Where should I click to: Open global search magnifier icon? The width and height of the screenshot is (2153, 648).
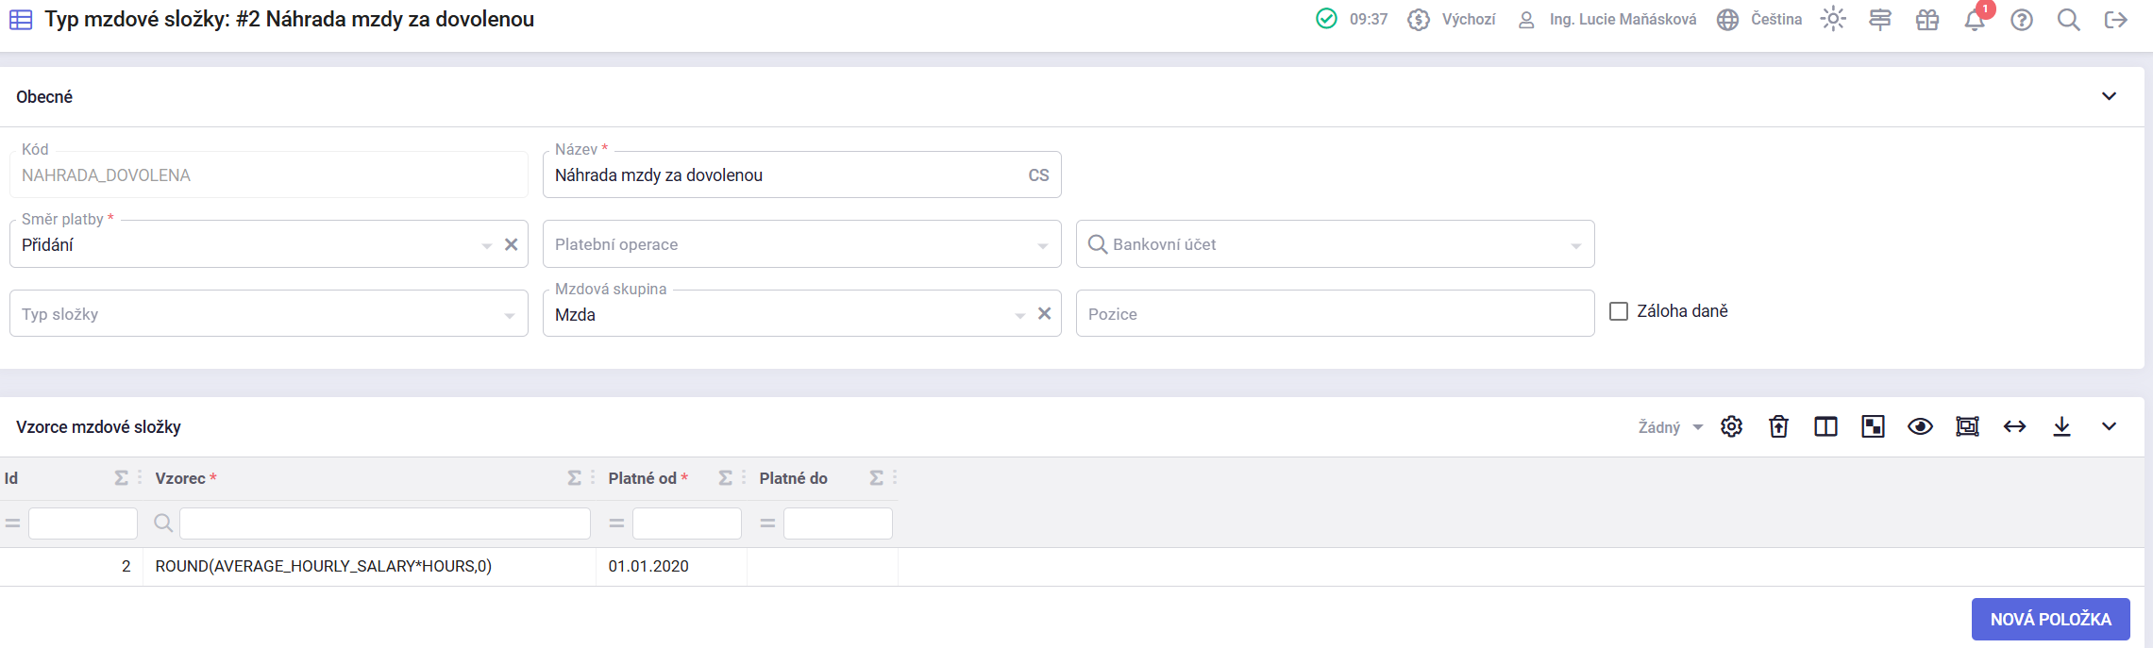pos(2068,21)
